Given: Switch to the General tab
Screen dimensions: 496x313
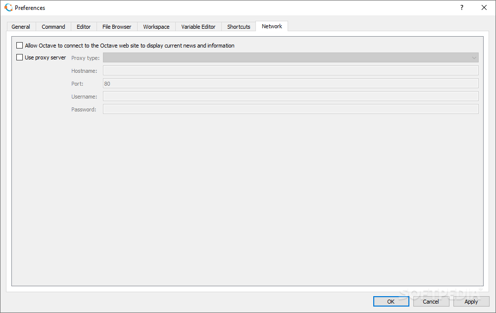Looking at the screenshot, I should click(x=21, y=27).
